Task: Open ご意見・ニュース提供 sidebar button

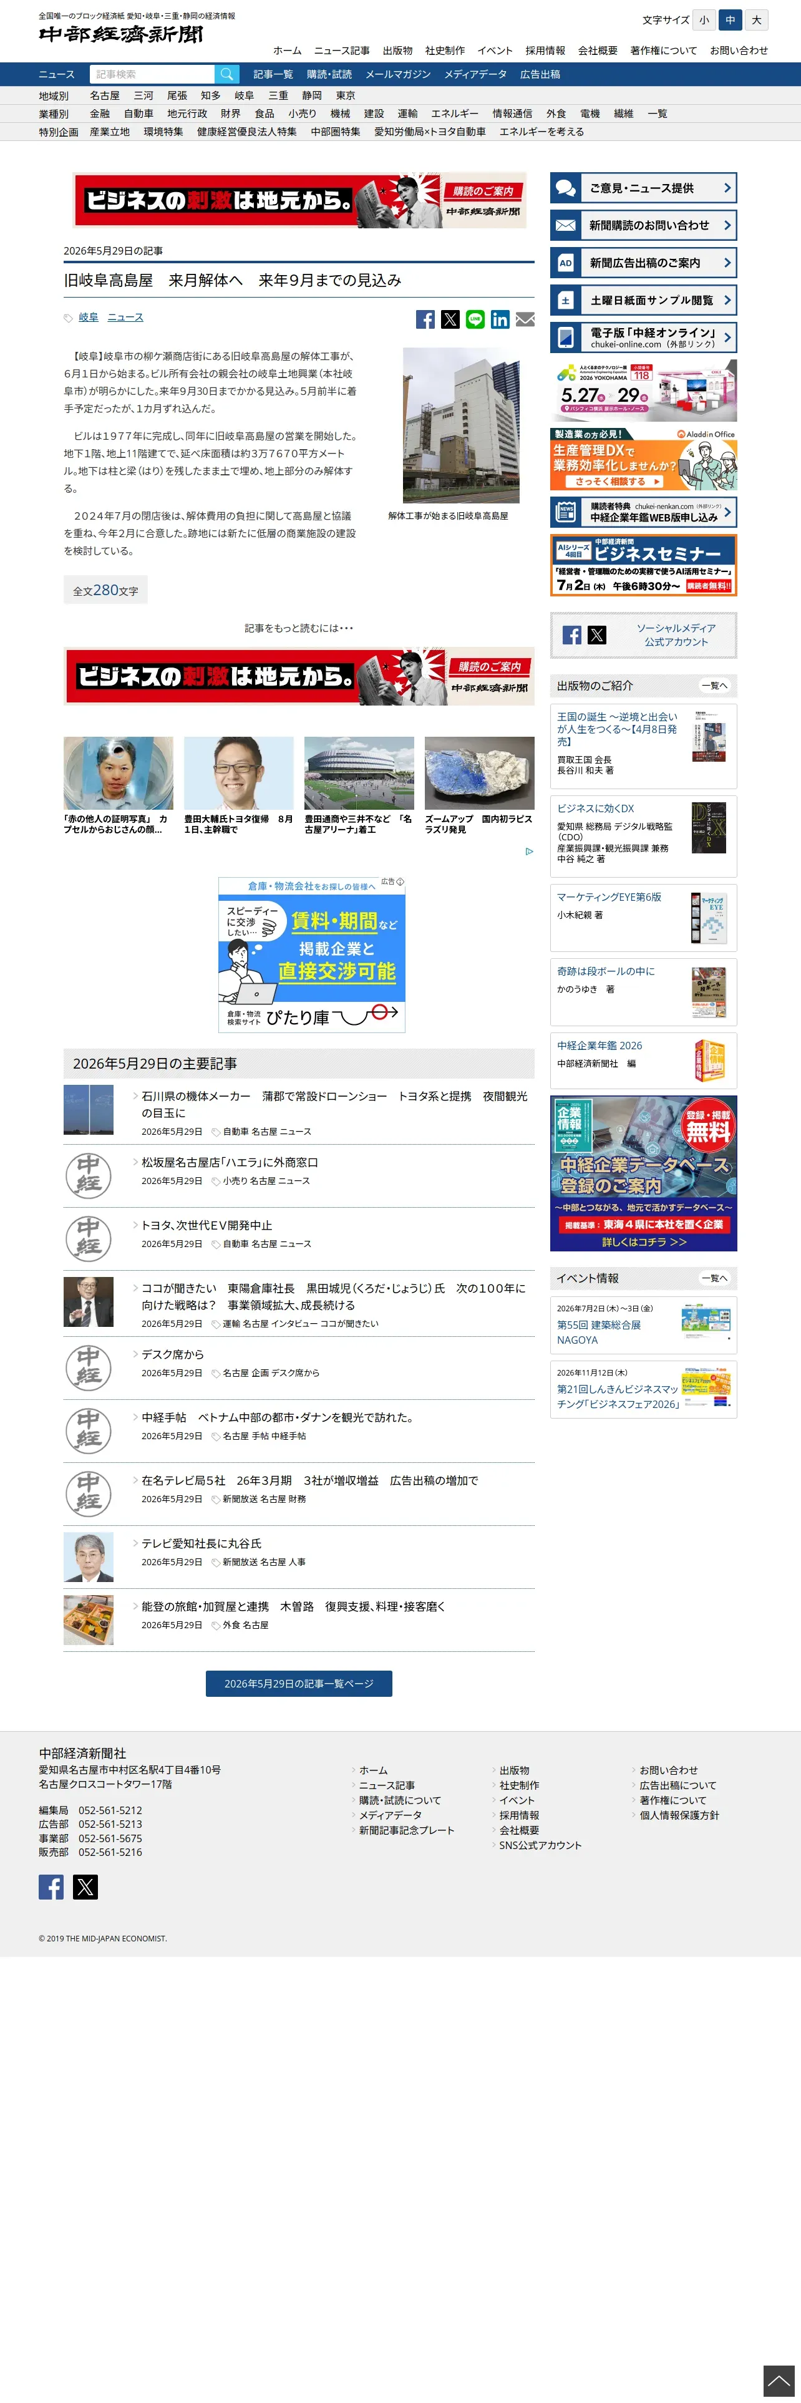Action: pos(643,188)
